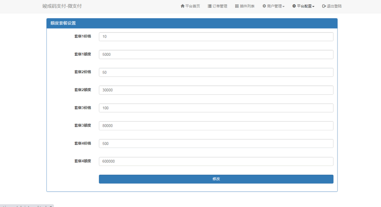Click the gear icon beside 平台配置
Image resolution: width=381 pixels, height=207 pixels.
294,6
